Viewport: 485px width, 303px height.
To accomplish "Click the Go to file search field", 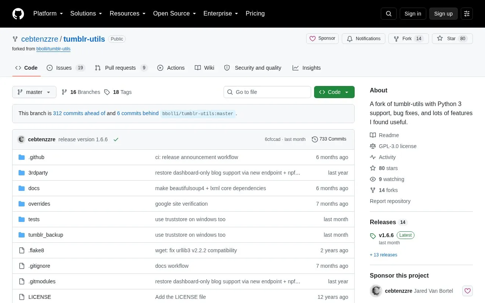I will pos(267,92).
